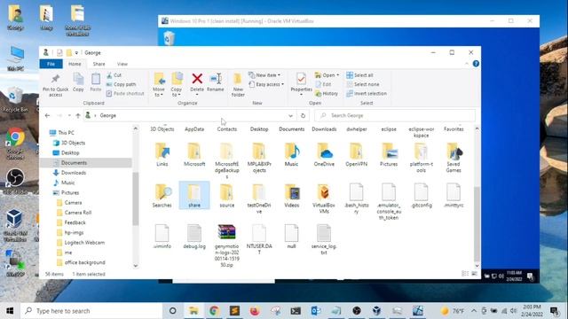Screen dimensions: 568x319
Task: Collapse the ribbon with the chevron
Action: pyautogui.click(x=467, y=64)
